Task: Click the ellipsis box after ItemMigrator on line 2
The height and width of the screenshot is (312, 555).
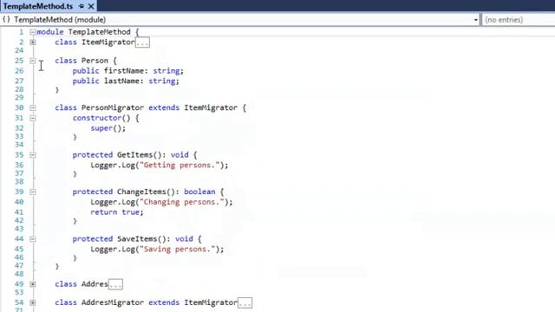Action: 142,42
